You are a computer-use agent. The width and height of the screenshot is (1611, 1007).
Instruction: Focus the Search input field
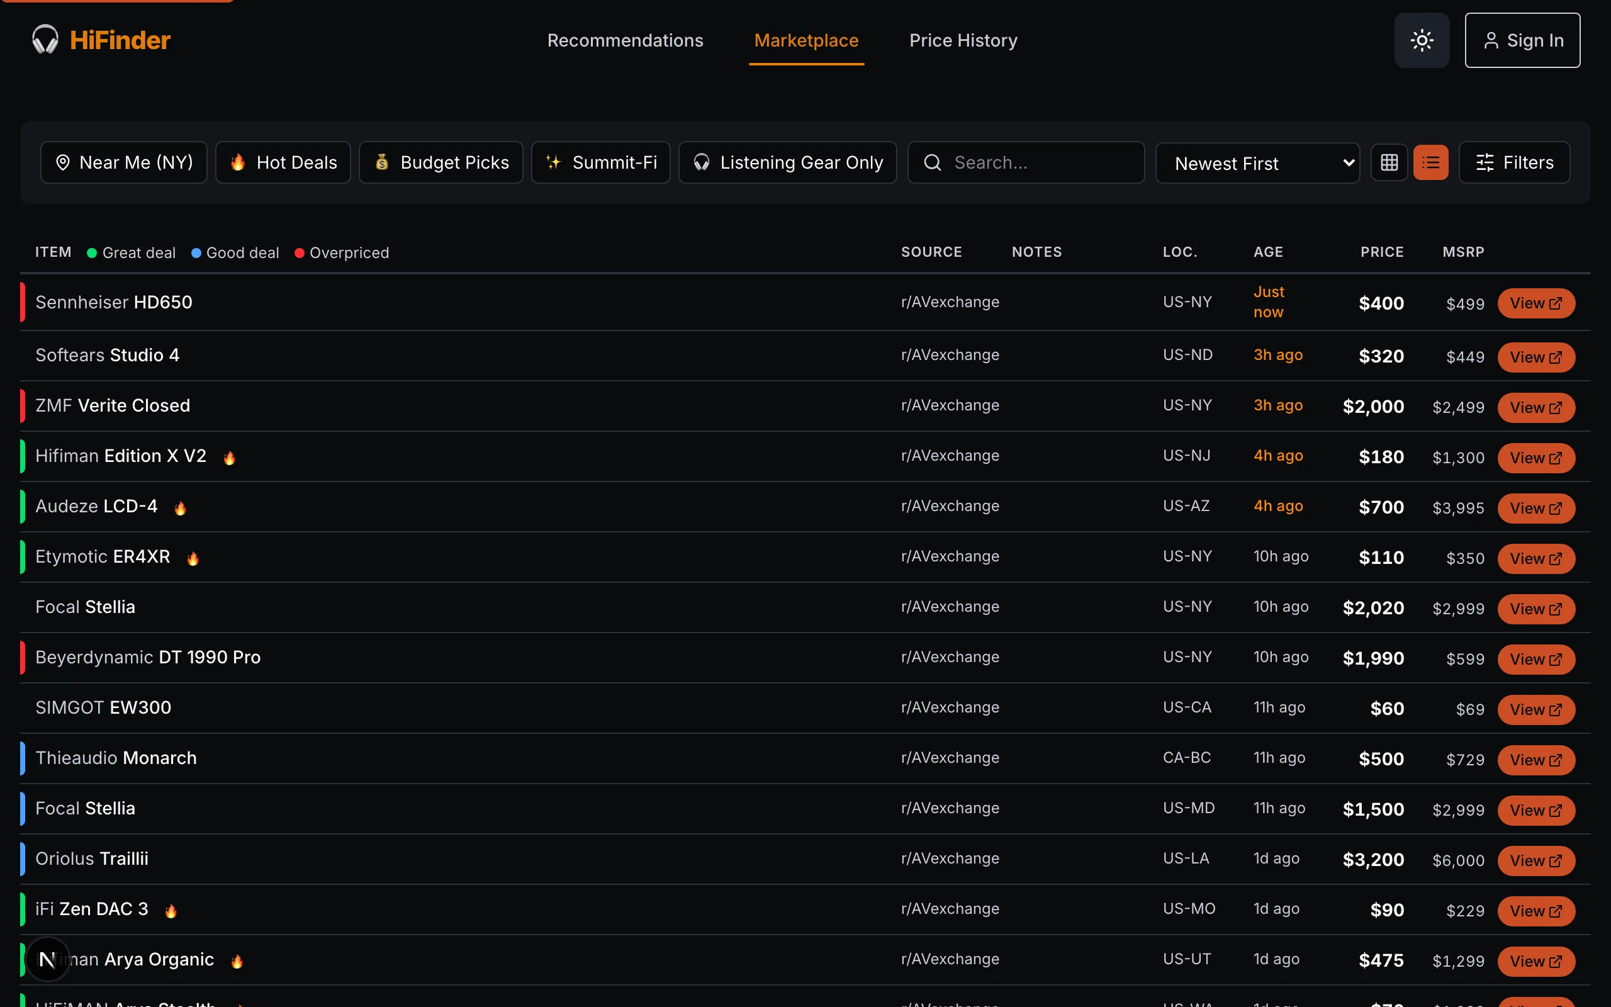(x=1026, y=162)
